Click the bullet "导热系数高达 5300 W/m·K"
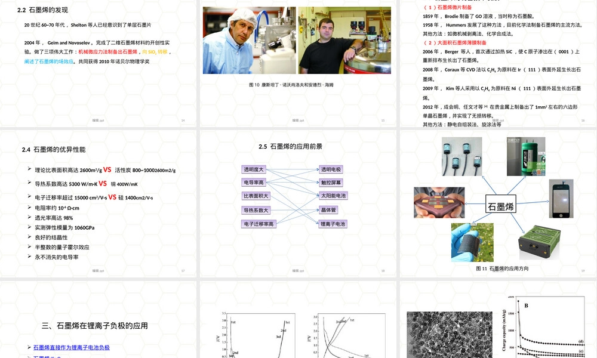The height and width of the screenshot is (358, 597). pyautogui.click(x=66, y=184)
